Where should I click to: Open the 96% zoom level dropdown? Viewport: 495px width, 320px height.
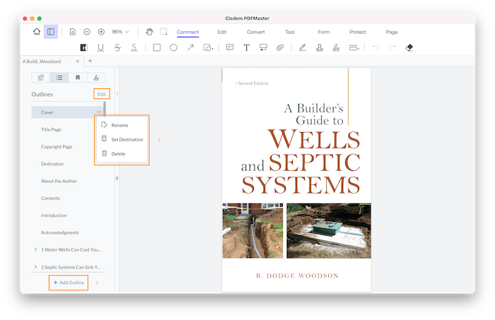(120, 32)
